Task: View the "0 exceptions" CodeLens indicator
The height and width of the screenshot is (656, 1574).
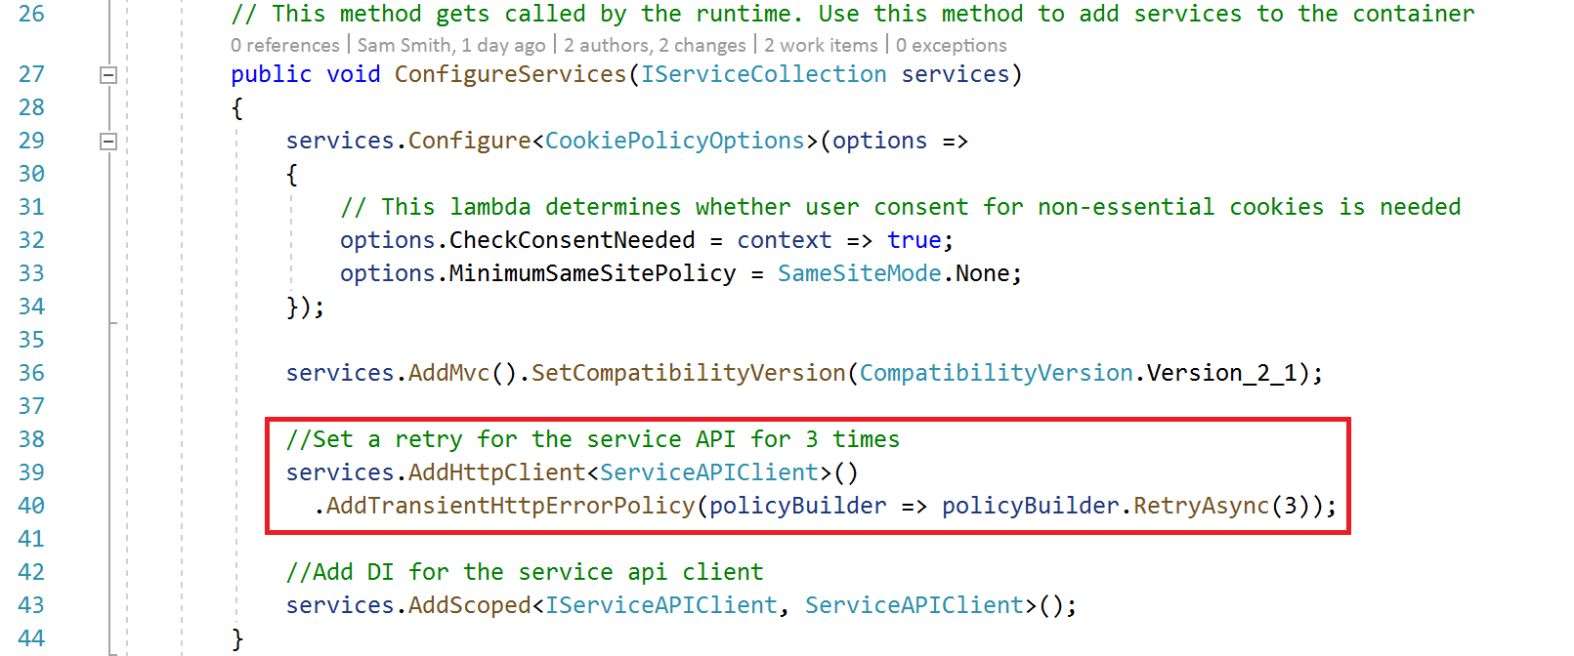Action: click(x=951, y=46)
